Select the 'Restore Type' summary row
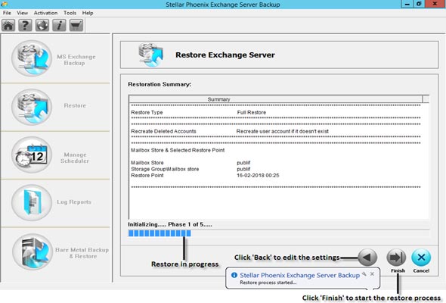 [276, 112]
